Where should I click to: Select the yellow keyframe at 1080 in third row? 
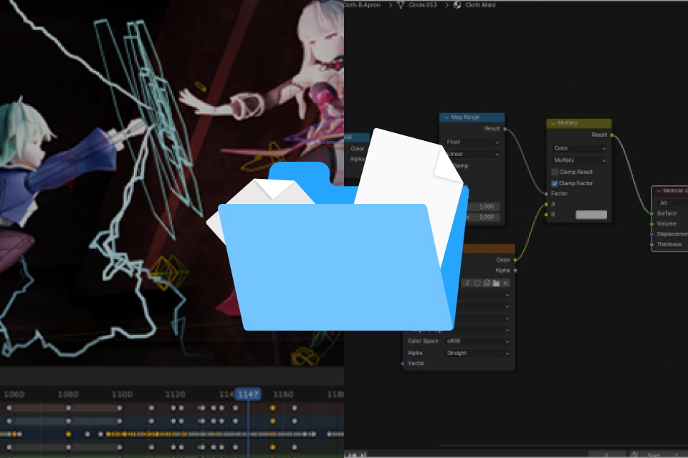69,434
